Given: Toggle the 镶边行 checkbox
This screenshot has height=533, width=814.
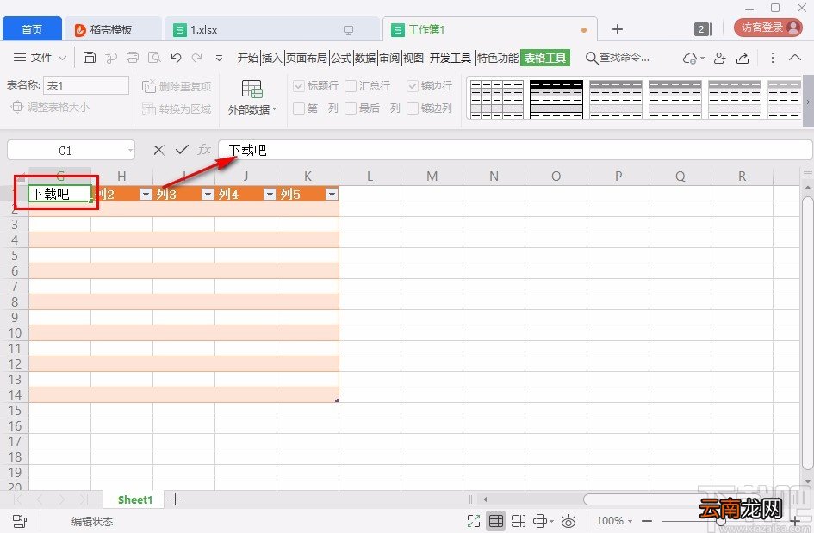Looking at the screenshot, I should (413, 85).
